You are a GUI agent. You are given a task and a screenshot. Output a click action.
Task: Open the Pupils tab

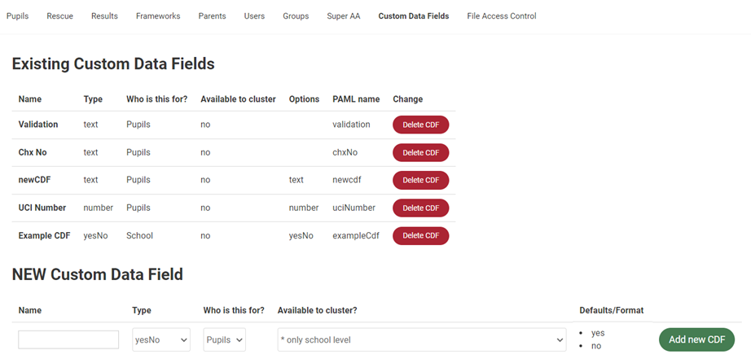[17, 16]
